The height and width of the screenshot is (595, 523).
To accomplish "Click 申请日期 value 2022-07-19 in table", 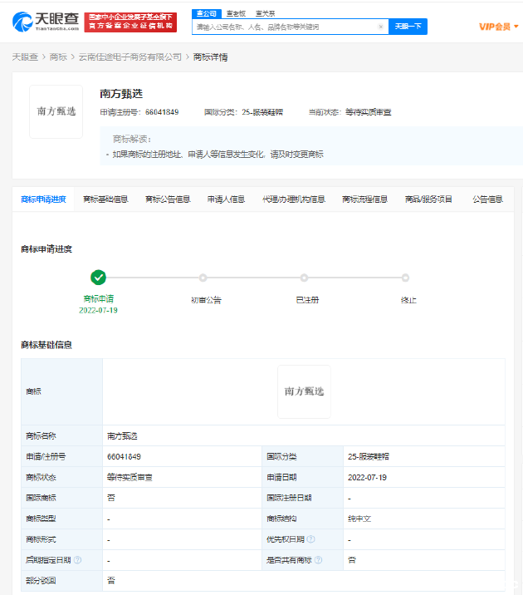I will [x=367, y=477].
